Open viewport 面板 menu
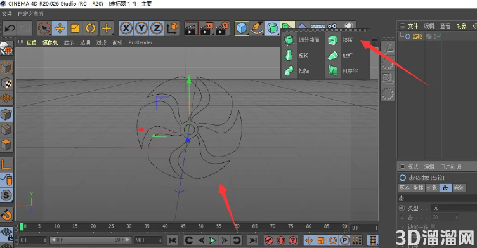Viewport: 477px width, 248px height. 117,42
